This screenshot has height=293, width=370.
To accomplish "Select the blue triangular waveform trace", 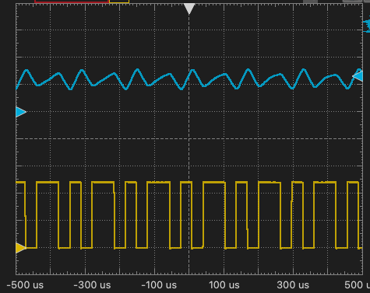I will (x=189, y=79).
